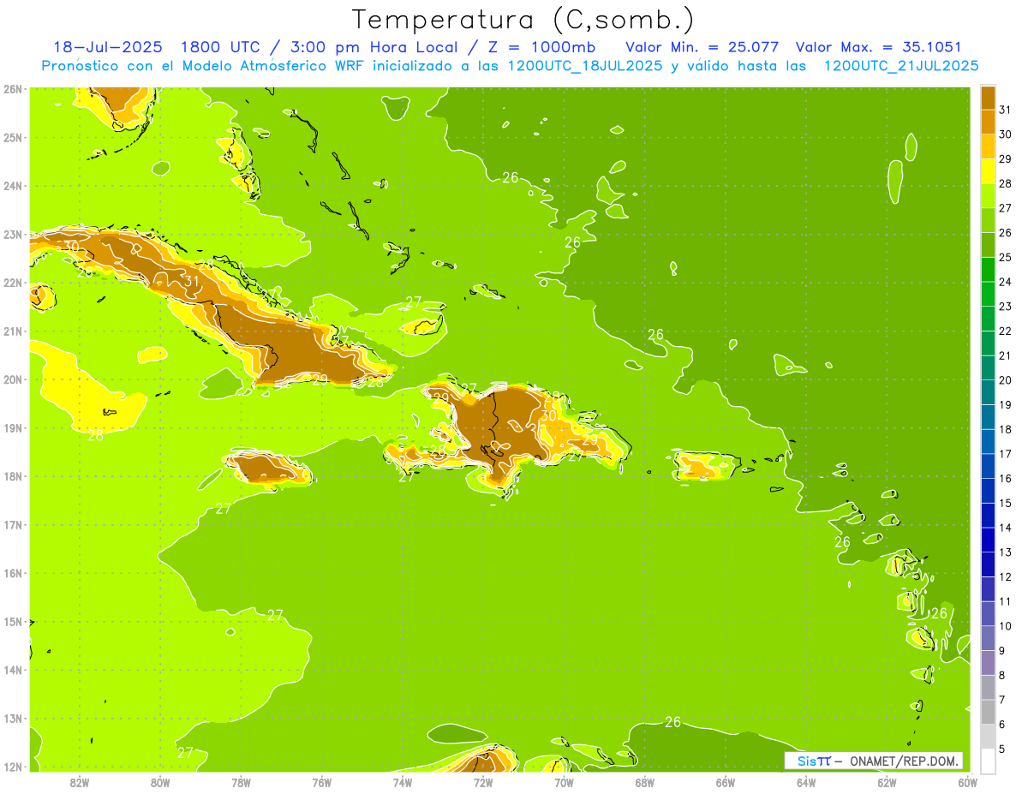Click "Valor Max. = 35.1051"
The image size is (1028, 794).
pyautogui.click(x=879, y=47)
